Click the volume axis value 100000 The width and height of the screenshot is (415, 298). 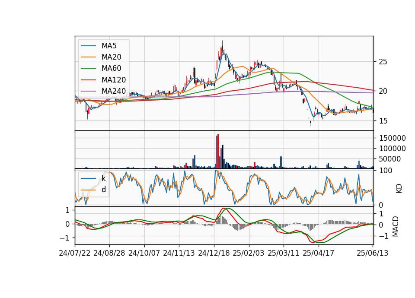pos(393,149)
